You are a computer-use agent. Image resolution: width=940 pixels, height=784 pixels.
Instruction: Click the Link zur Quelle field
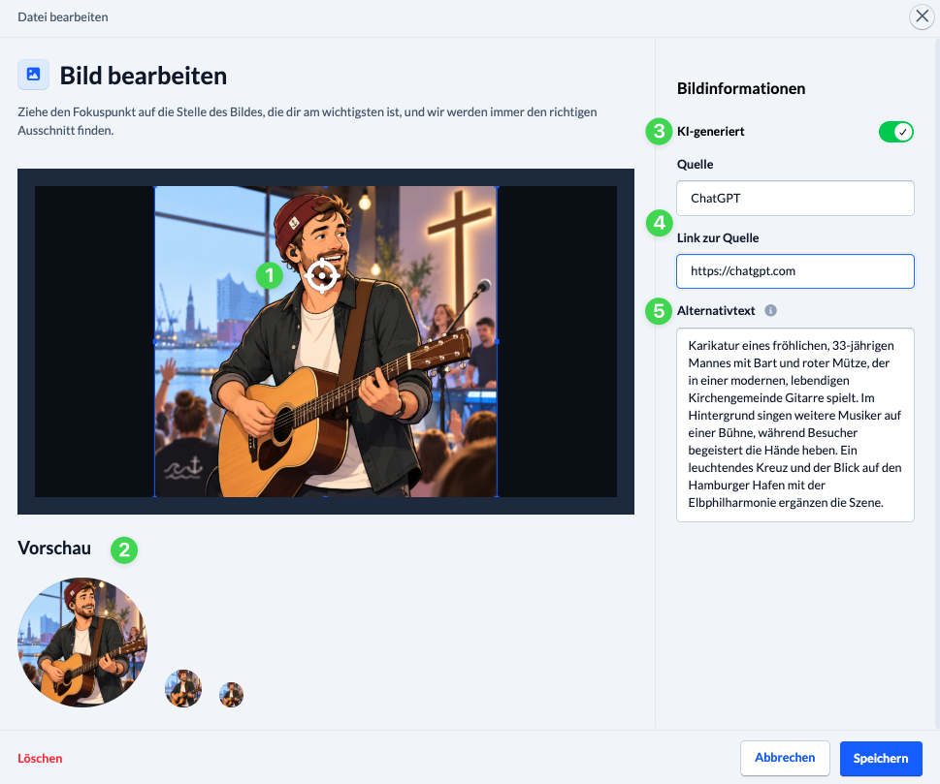pyautogui.click(x=794, y=271)
